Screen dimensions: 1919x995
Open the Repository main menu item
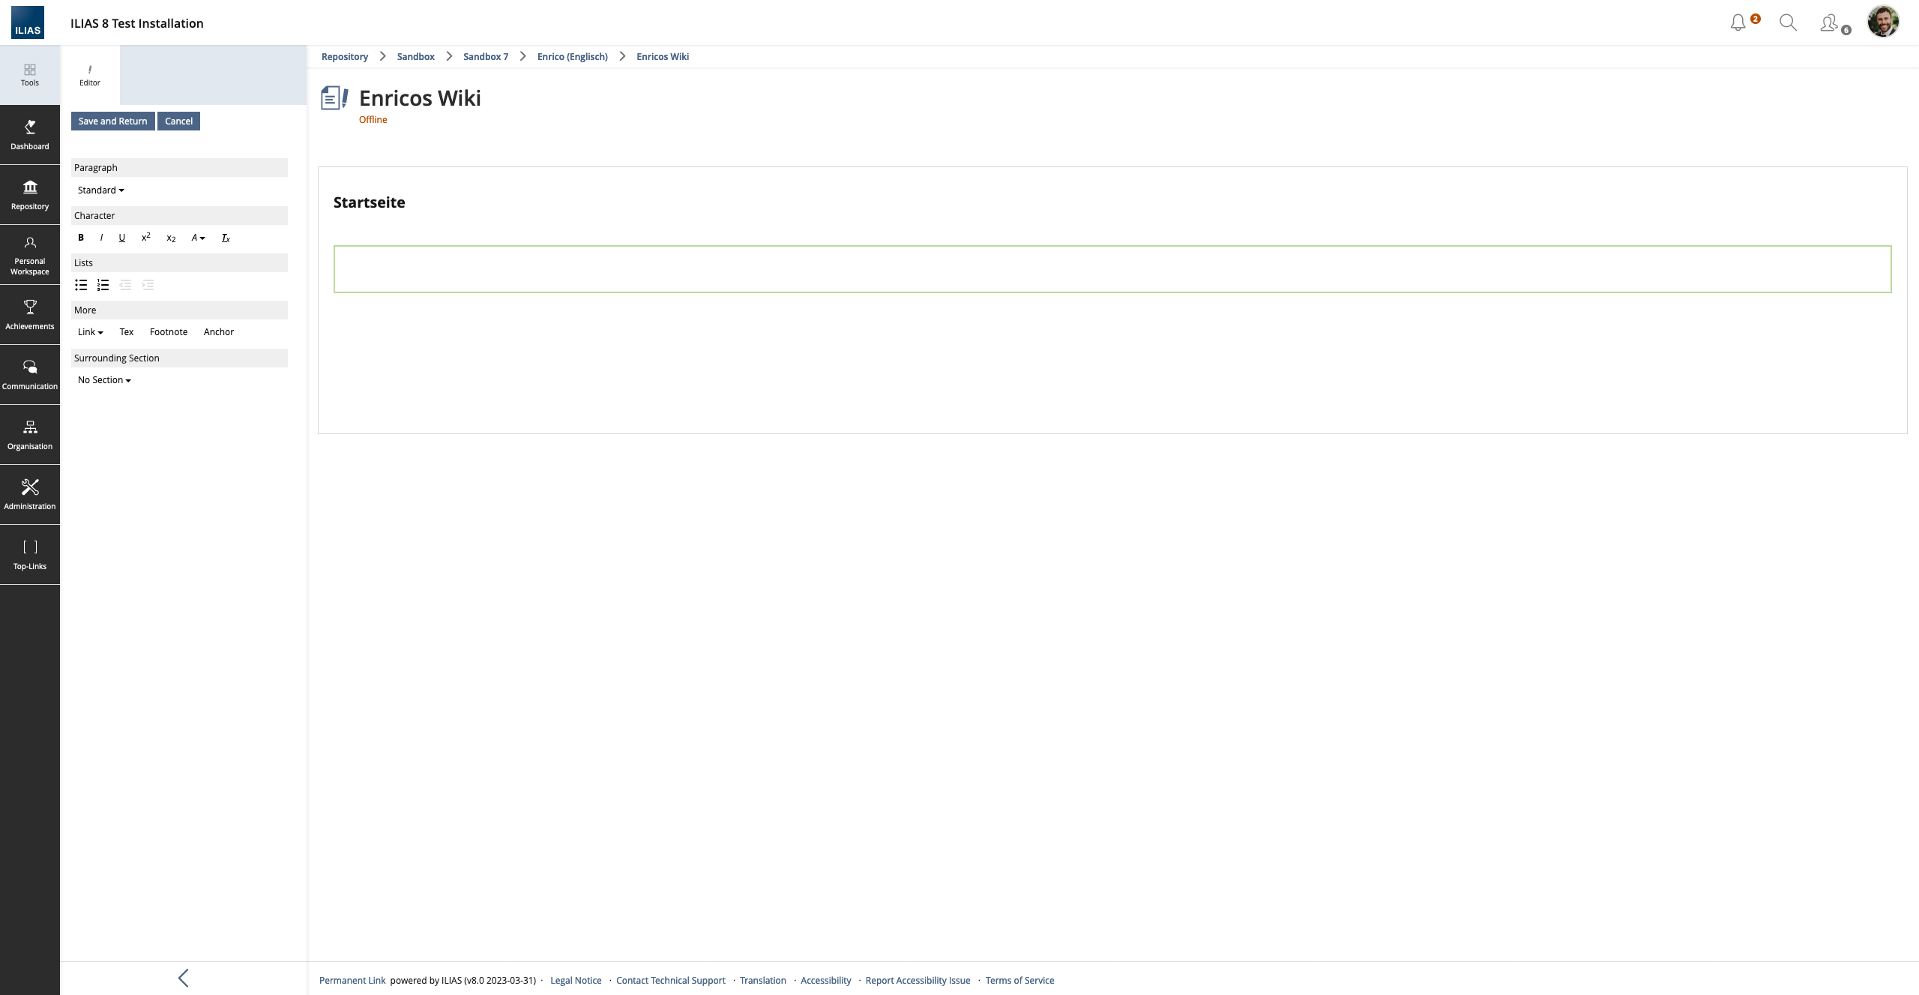(x=30, y=195)
